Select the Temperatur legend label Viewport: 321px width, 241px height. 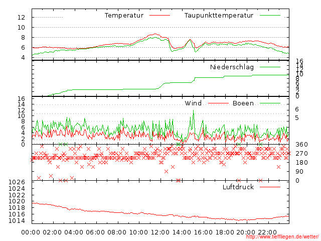[124, 16]
